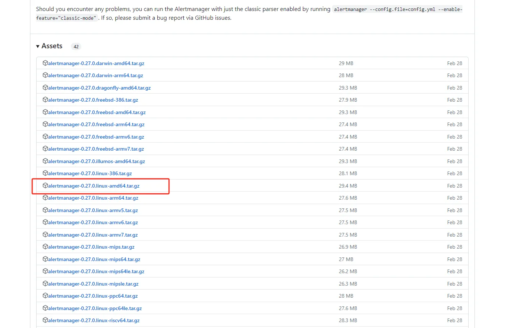This screenshot has height=328, width=514.
Task: Download alertmanager-0.27.0.freebsd-arm64.tar.gz
Action: [96, 124]
